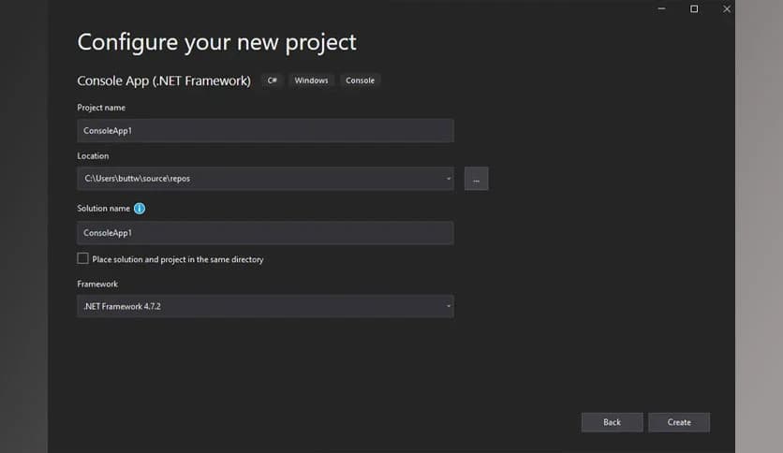Click the Console App (.NET Framework) title
The height and width of the screenshot is (453, 783).
[x=164, y=81]
